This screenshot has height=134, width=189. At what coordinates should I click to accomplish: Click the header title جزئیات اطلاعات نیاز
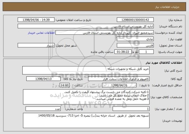(x=167, y=7)
